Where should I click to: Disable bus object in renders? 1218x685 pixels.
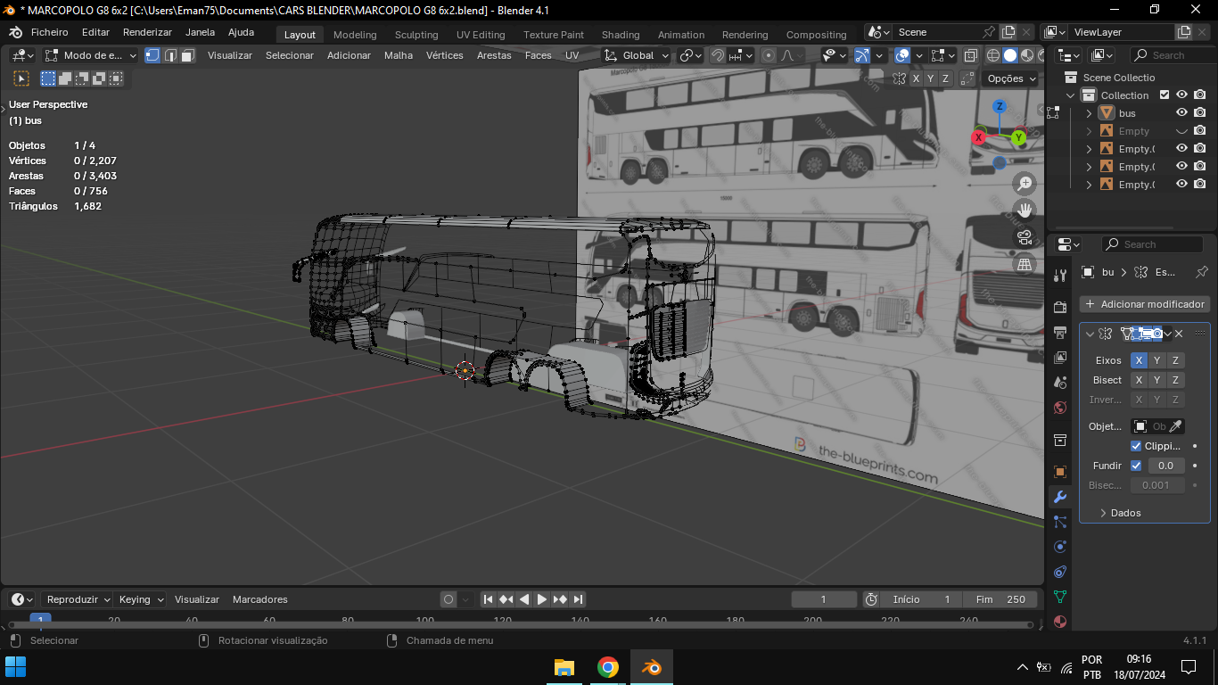[x=1200, y=113]
